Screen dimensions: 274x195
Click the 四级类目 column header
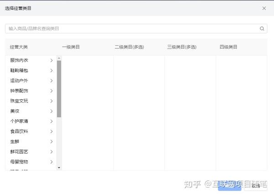(228, 47)
